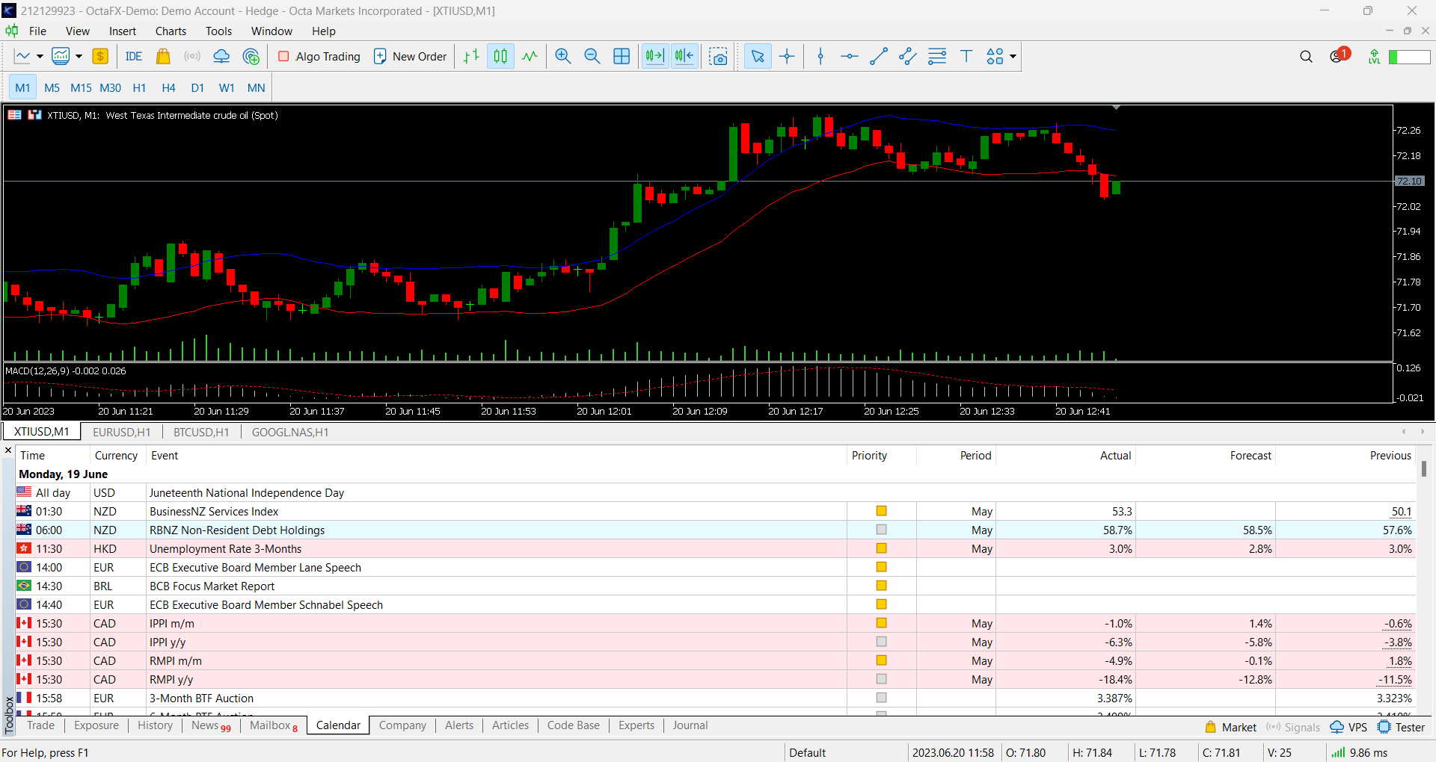Open the chart type line icon

pos(22,56)
